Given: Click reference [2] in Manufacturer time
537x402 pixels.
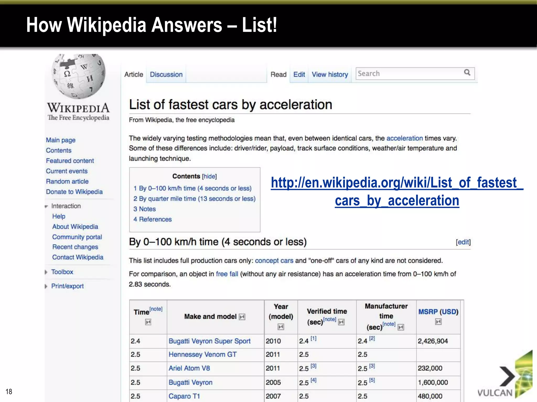Looking at the screenshot, I should [372, 338].
